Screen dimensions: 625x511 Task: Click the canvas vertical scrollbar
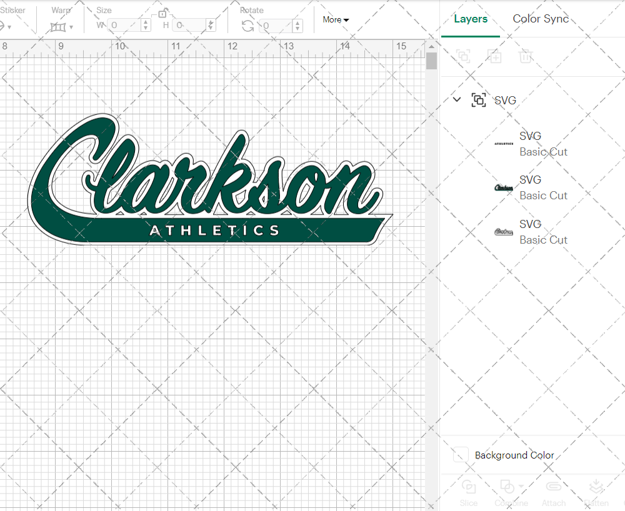431,61
